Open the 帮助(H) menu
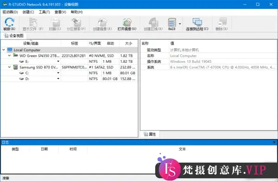This screenshot has width=278, height=182. point(76,12)
